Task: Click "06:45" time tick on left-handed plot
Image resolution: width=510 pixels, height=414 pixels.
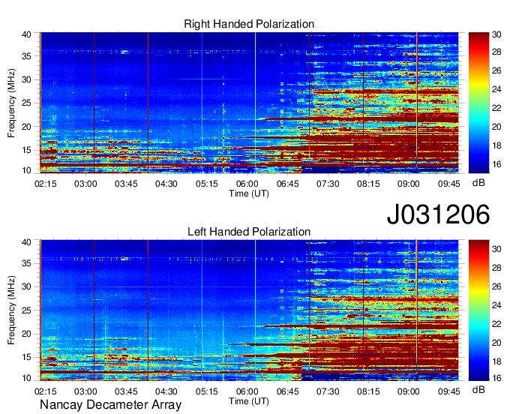Action: click(x=287, y=391)
